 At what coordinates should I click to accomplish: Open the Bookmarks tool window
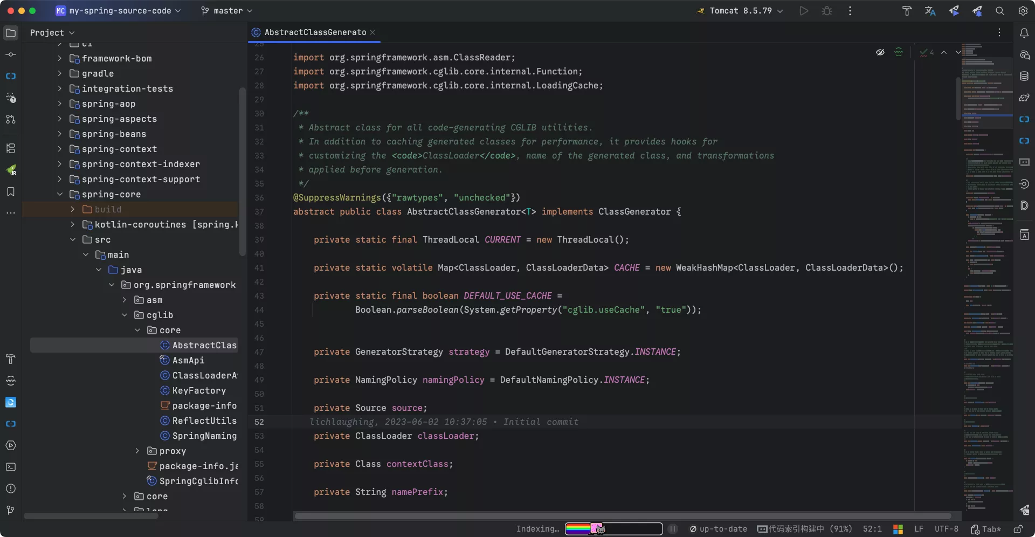pyautogui.click(x=11, y=192)
